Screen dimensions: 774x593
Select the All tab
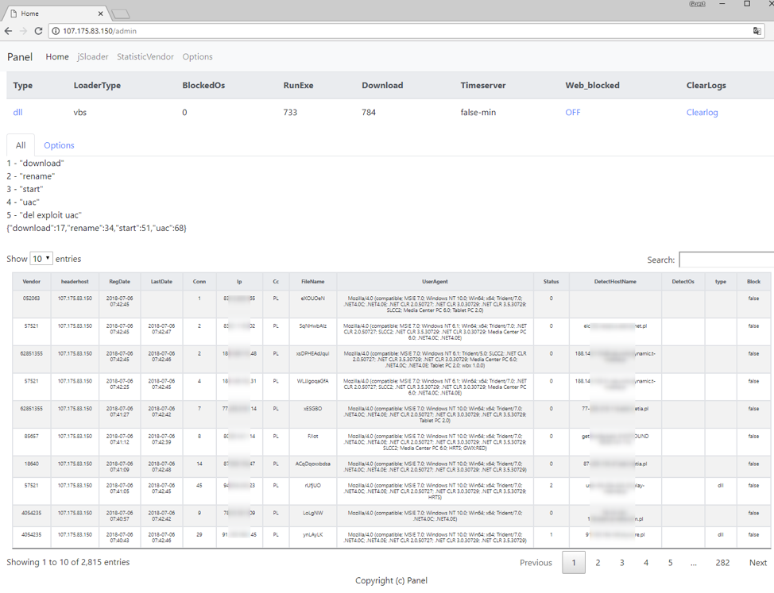[x=20, y=145]
